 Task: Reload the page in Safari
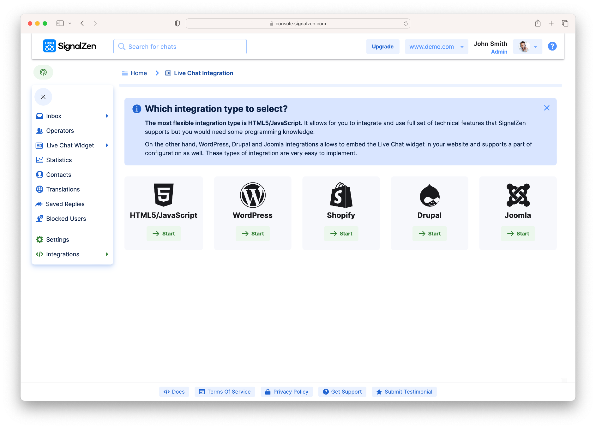[x=406, y=23]
